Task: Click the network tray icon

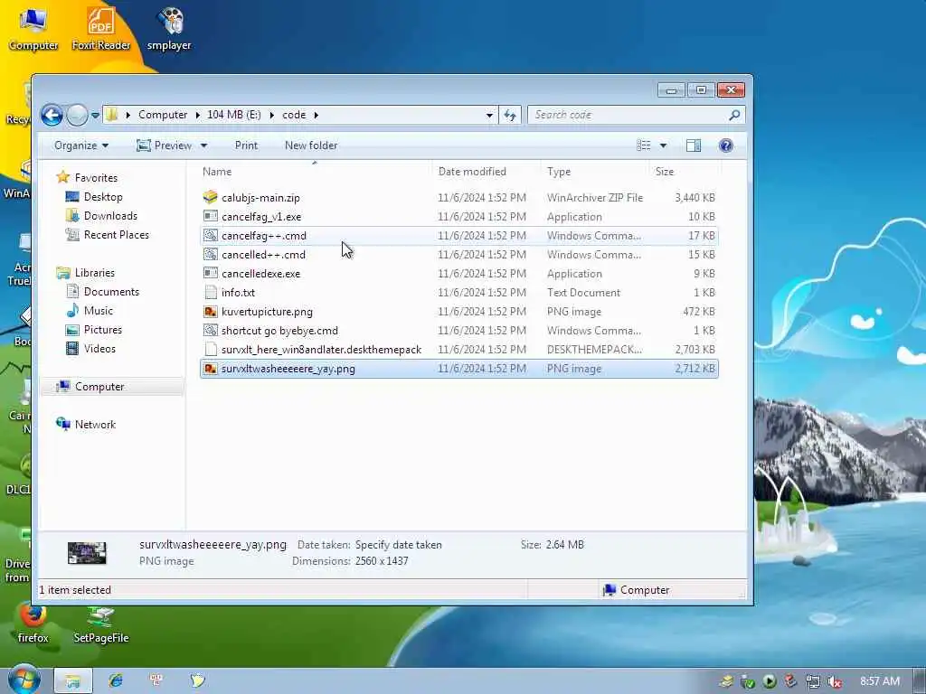Action: pyautogui.click(x=813, y=681)
